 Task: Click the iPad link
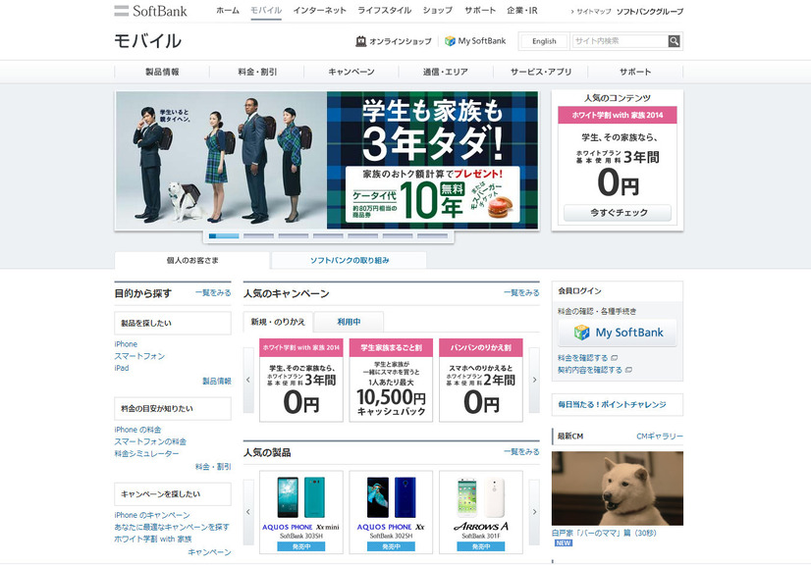coord(122,368)
